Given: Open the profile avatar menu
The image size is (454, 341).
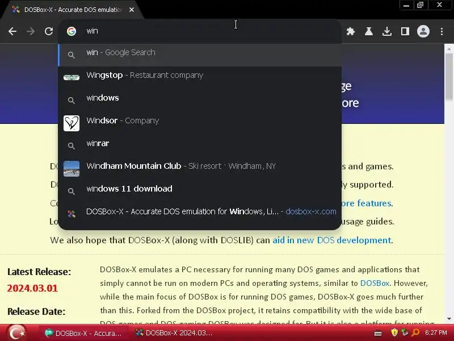Looking at the screenshot, I should coord(423,31).
